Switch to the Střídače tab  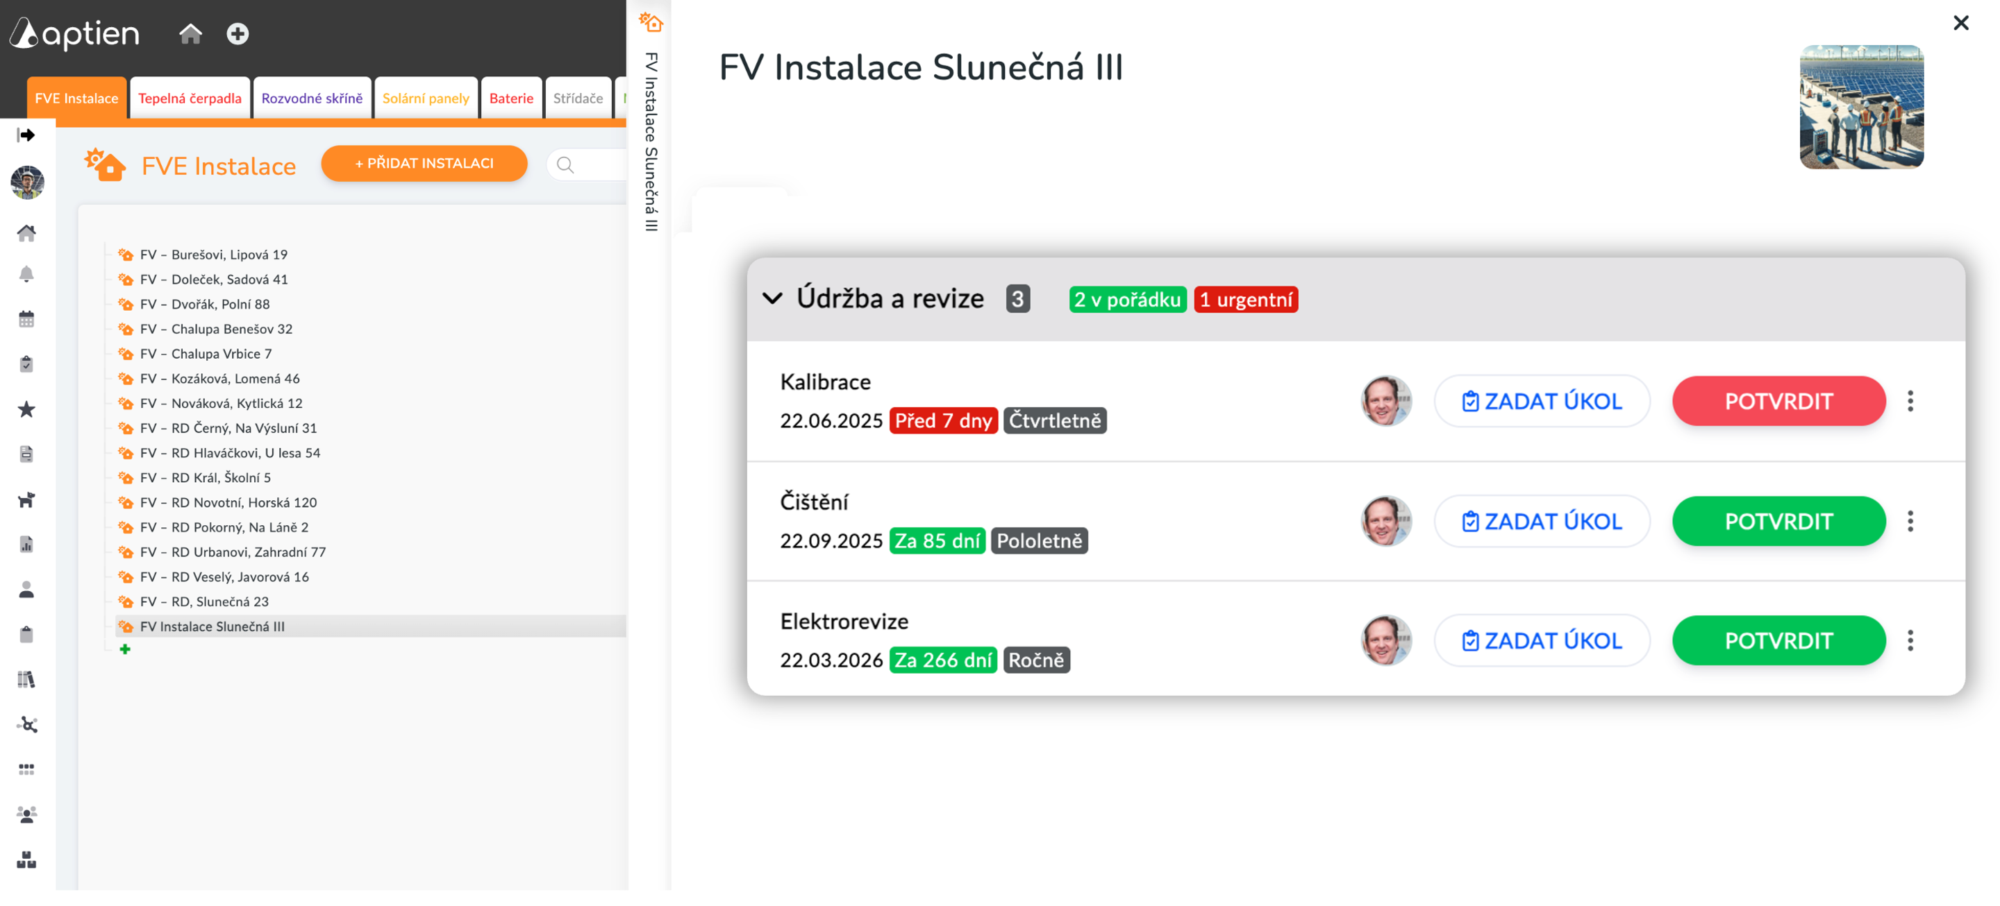click(578, 98)
